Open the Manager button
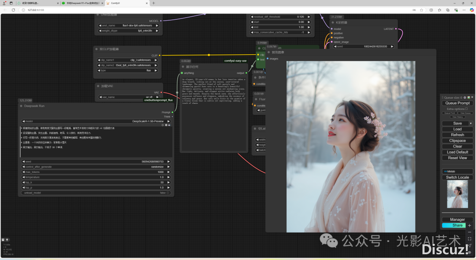 457,220
